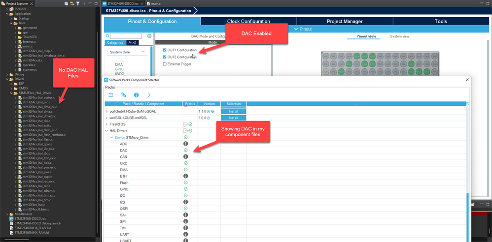Click Link with Editor icon in Project Explorer
Image resolution: width=492 pixels, height=242 pixels.
coord(72,3)
